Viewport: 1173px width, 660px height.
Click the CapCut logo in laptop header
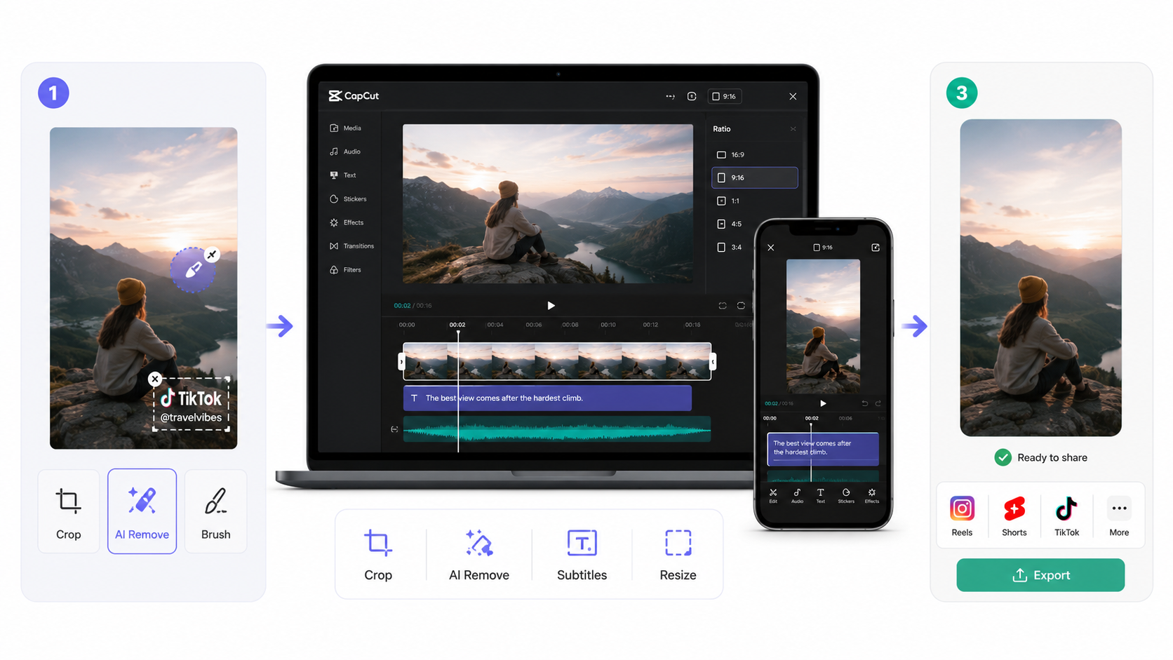pyautogui.click(x=354, y=96)
